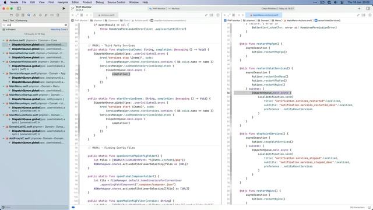Open the Containing match dropdown

[x=22, y=20]
